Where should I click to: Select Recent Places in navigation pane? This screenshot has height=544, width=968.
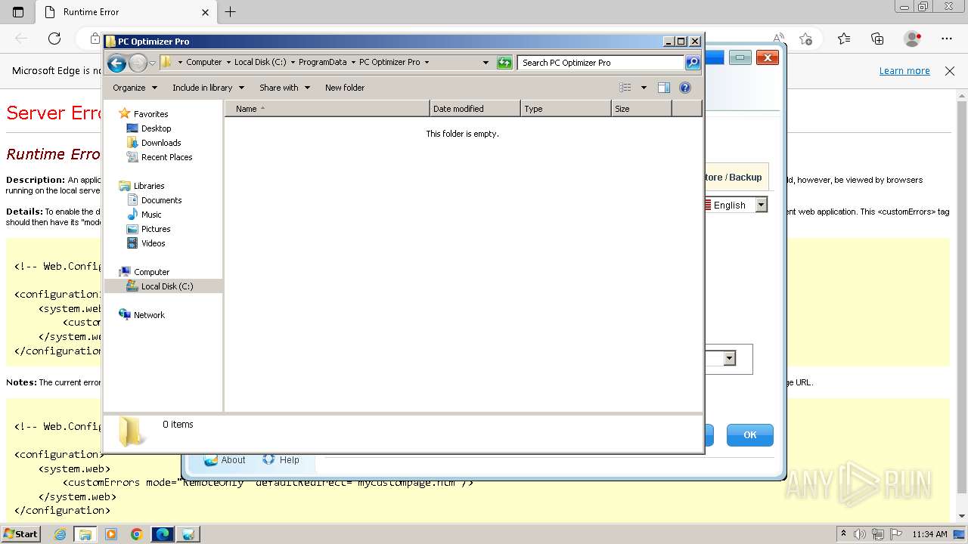pyautogui.click(x=166, y=157)
